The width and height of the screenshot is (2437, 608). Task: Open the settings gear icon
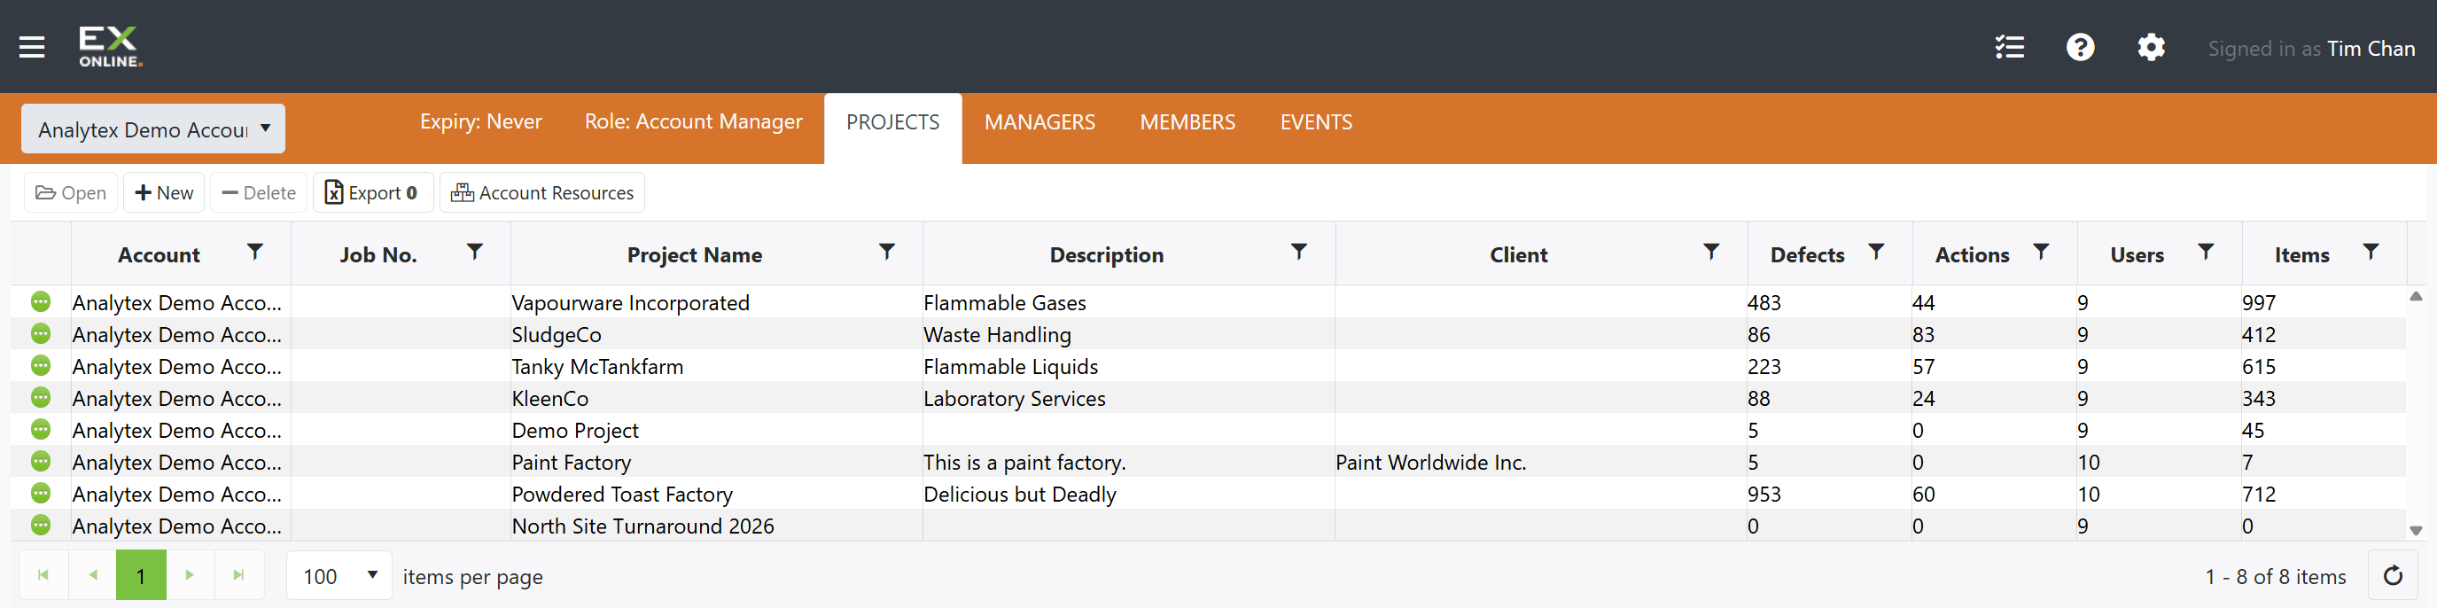click(2151, 46)
